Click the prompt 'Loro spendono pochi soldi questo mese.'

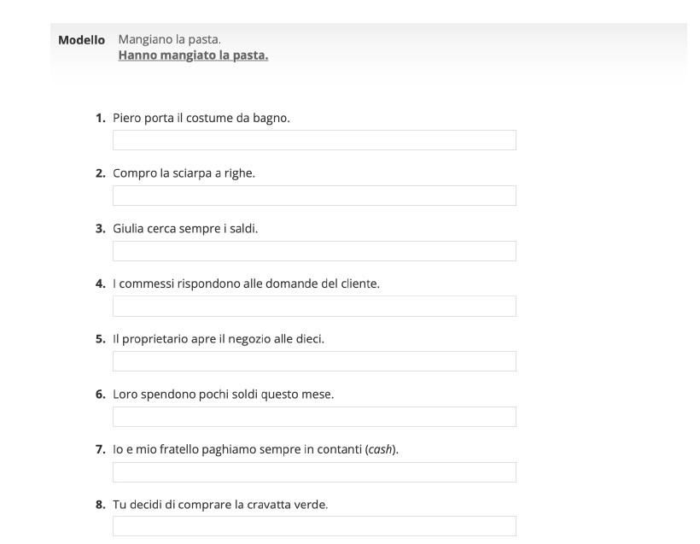point(224,395)
